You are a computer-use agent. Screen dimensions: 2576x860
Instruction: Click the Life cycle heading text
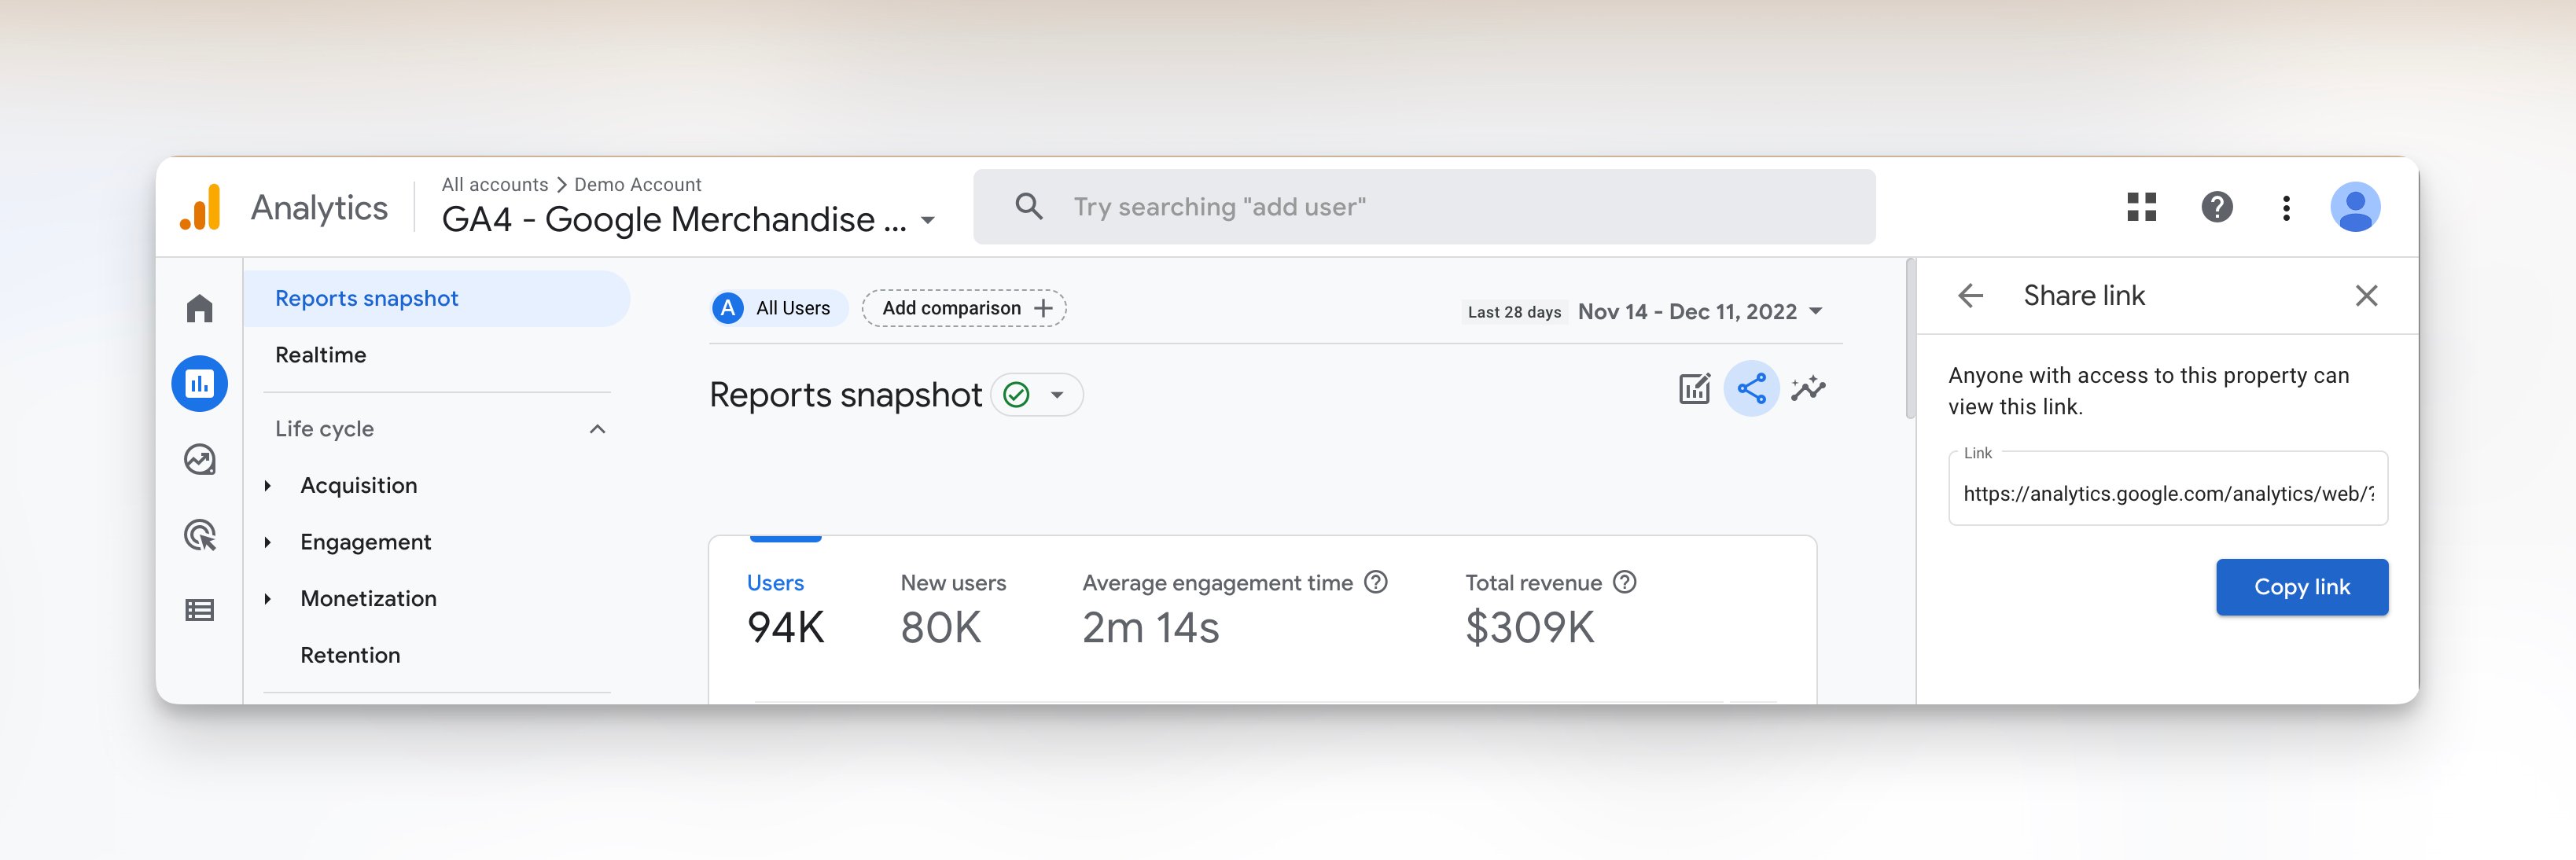point(324,429)
